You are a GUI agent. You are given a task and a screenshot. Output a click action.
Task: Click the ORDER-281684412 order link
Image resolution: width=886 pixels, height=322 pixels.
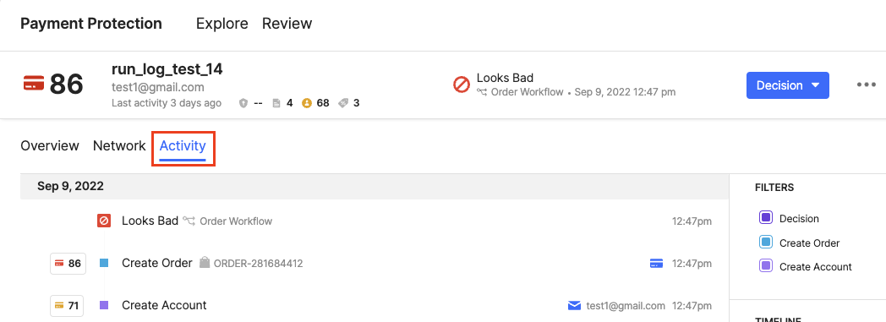coord(258,263)
